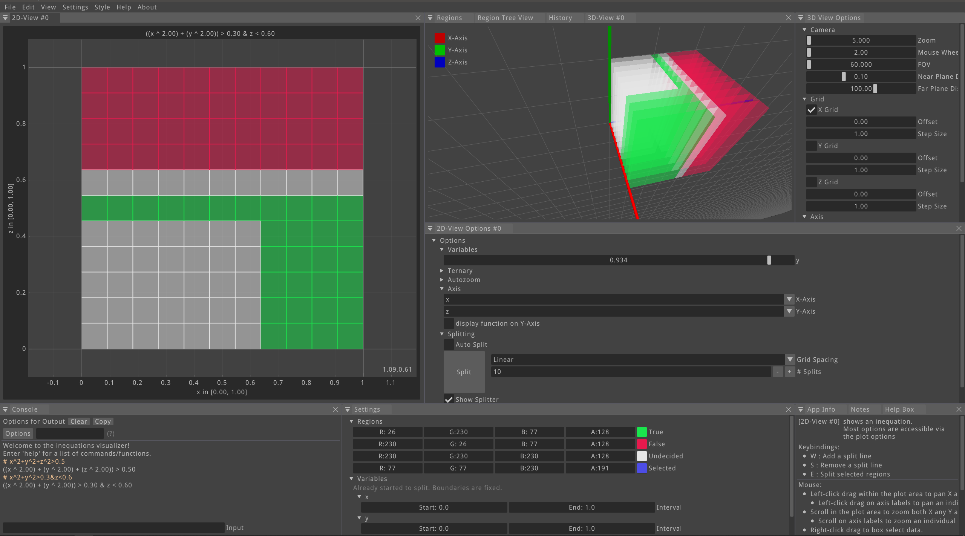
Task: Open the About menu
Action: (147, 7)
